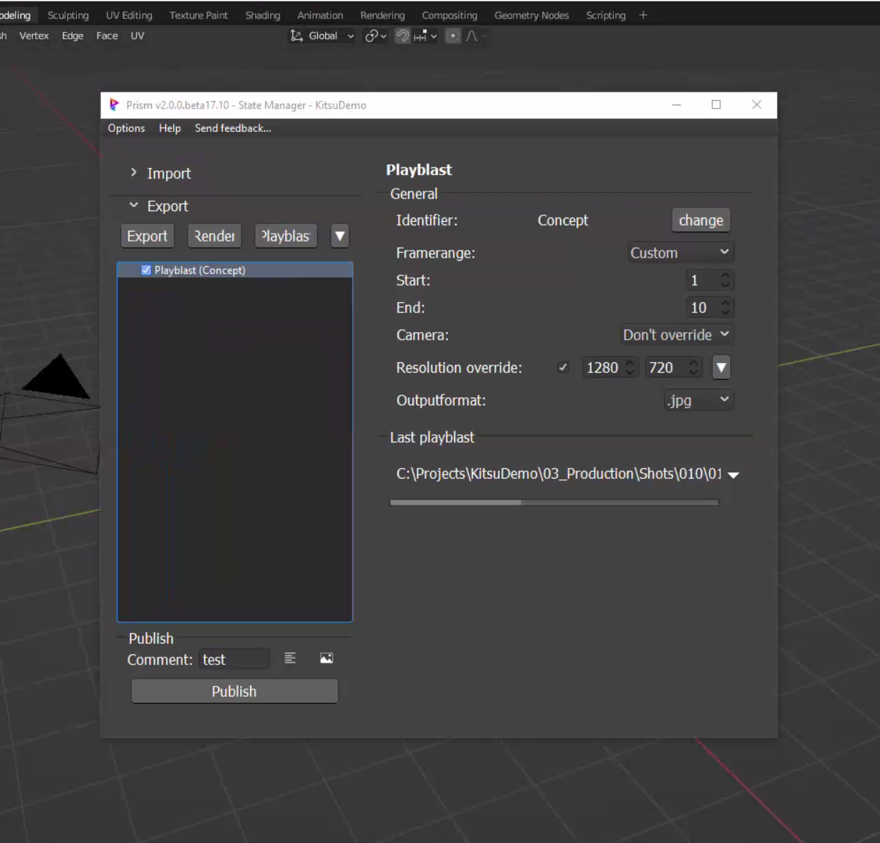Screen dimensions: 880x843
Task: Click the Prism logo in the title bar
Action: (x=114, y=105)
